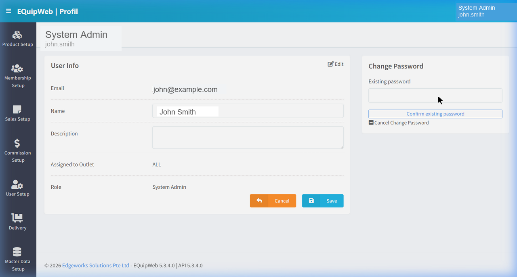Click Confirm existing password button
The height and width of the screenshot is (277, 517).
tap(435, 114)
